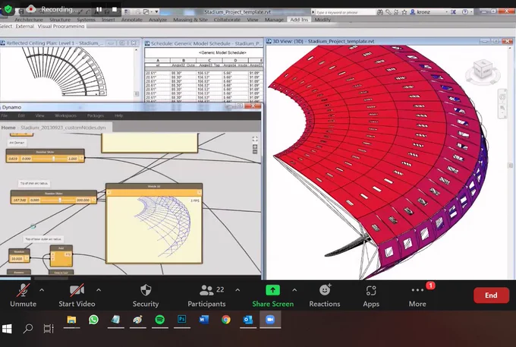Click the ViewCube in the 3D view

click(x=483, y=71)
